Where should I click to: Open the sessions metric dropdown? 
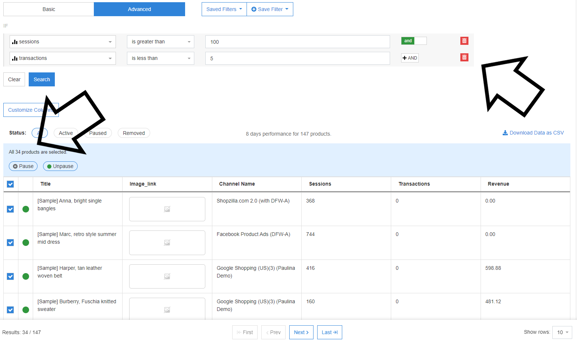[63, 42]
